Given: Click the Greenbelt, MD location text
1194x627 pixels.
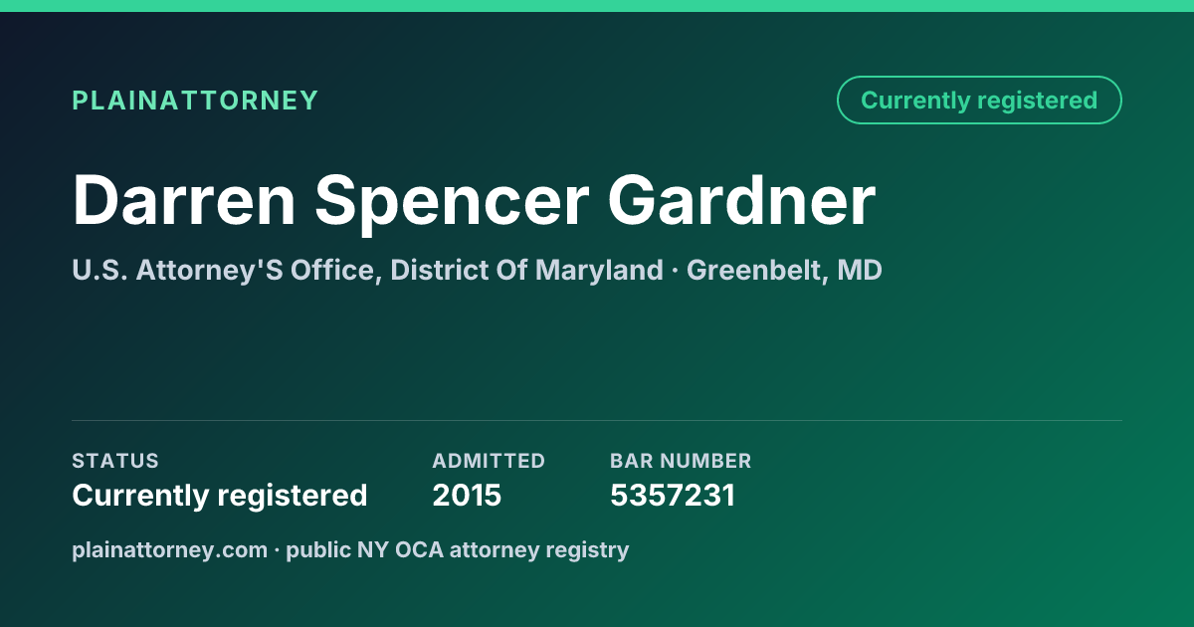Looking at the screenshot, I should (784, 270).
